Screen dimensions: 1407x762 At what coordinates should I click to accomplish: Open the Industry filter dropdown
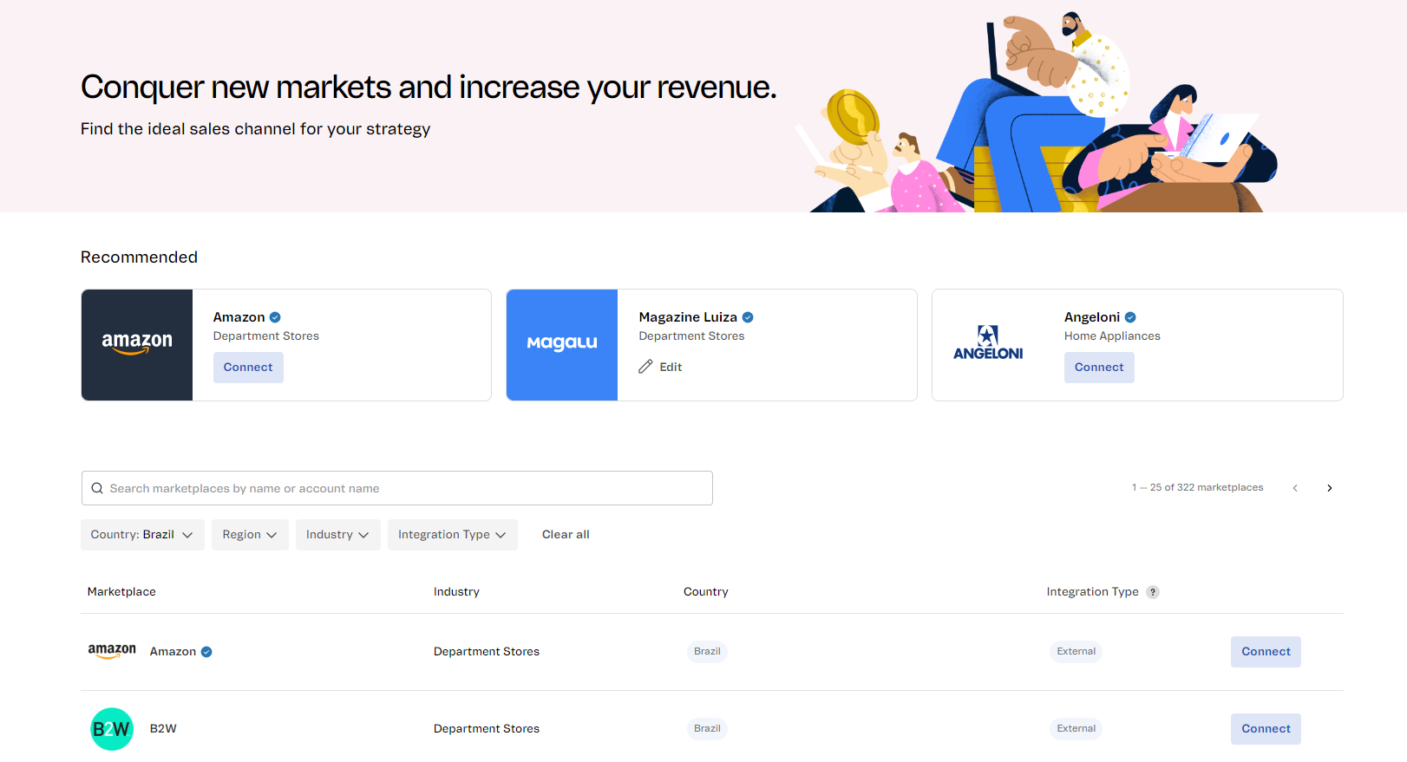pos(337,535)
